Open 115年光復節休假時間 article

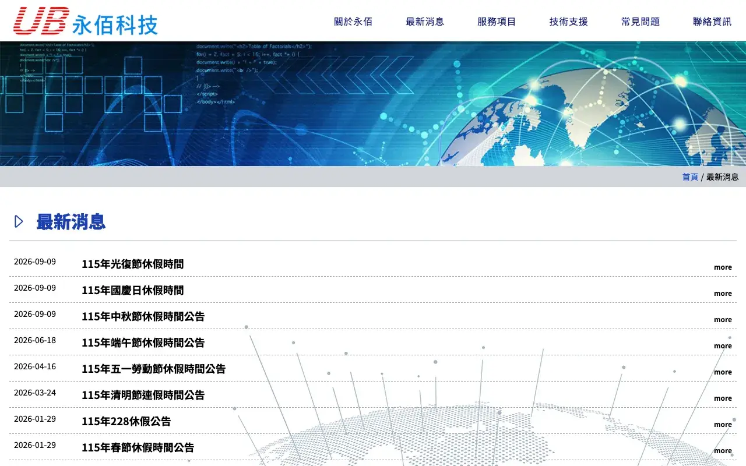coord(132,264)
